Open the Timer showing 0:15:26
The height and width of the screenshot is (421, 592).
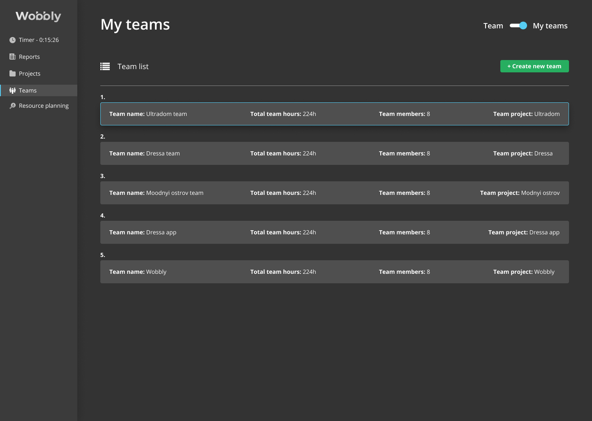tap(38, 39)
